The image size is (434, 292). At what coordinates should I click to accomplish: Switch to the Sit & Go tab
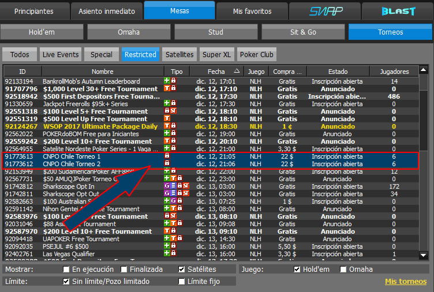click(303, 32)
